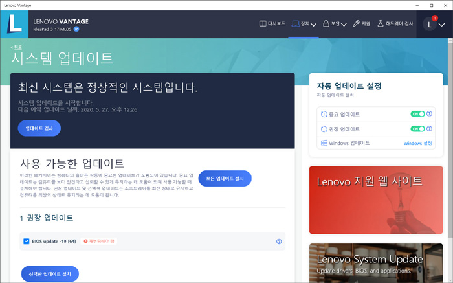The height and width of the screenshot is (283, 453).
Task: Click the Lenovo L logo icon
Action: [x=14, y=24]
